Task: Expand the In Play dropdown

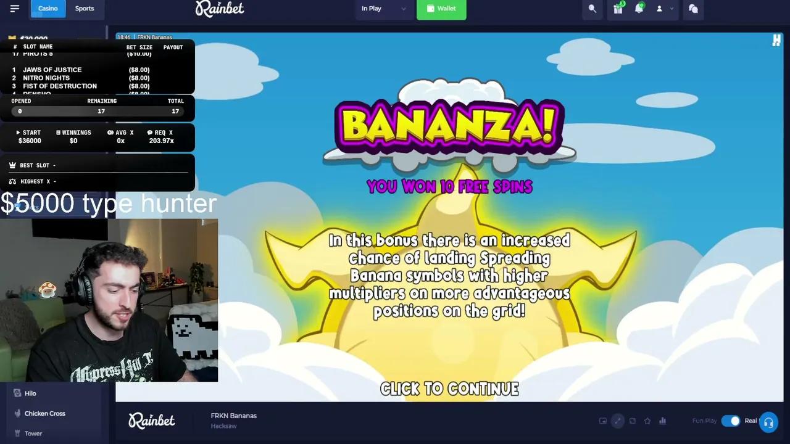Action: (x=383, y=9)
